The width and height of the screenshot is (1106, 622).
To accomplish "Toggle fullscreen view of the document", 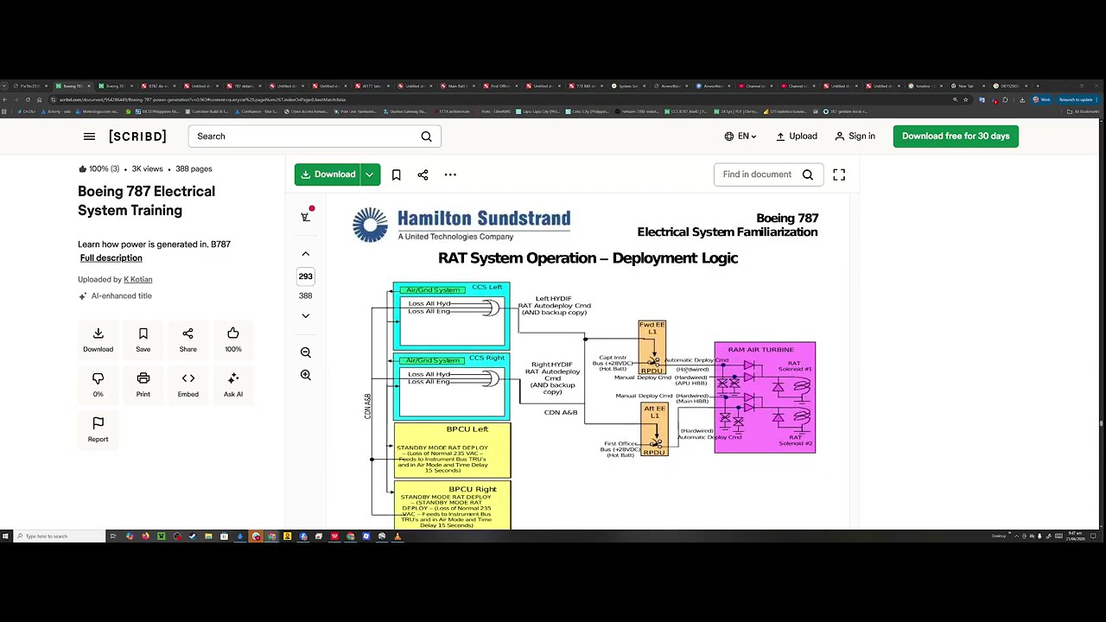I will (839, 175).
